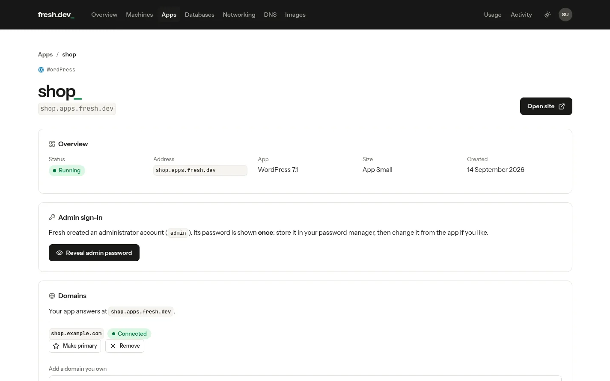Viewport: 610px width, 381px height.
Task: Remove the shop.example.com domain
Action: (x=125, y=346)
